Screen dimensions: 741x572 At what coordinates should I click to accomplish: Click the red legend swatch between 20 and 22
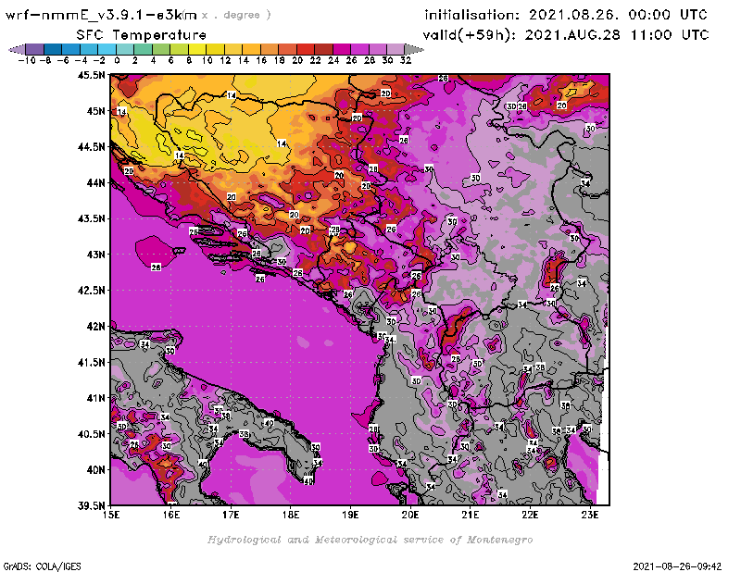306,49
